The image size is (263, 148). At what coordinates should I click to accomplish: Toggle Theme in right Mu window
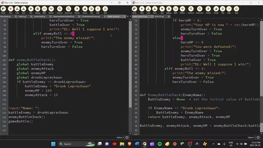click(208, 10)
